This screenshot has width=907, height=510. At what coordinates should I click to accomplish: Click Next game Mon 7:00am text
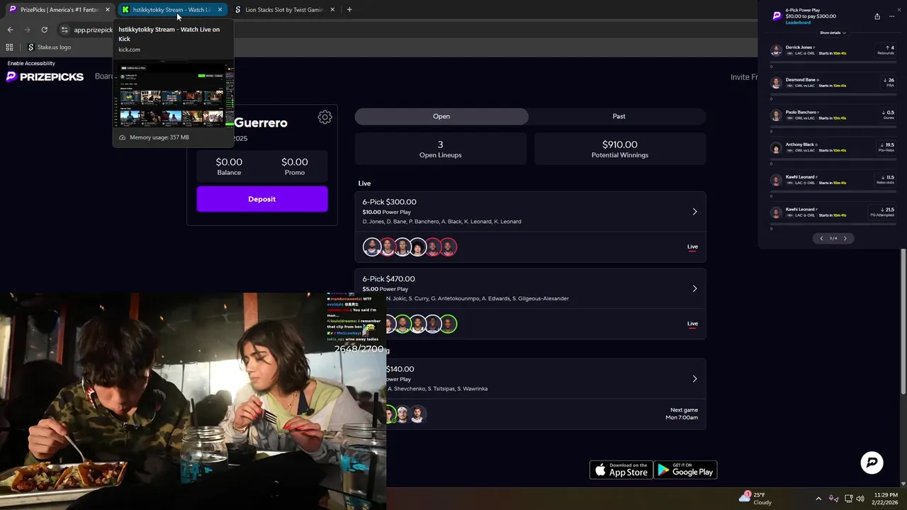[x=681, y=414]
